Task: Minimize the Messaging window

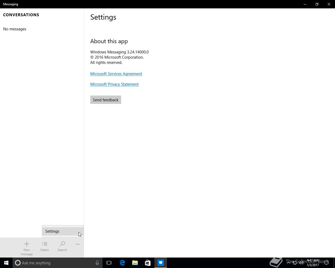Action: click(x=305, y=4)
